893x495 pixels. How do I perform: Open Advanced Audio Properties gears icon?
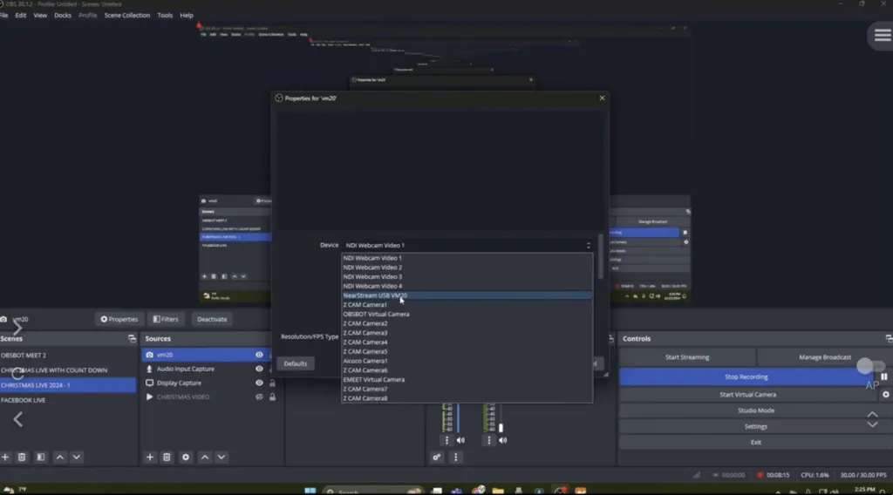tap(437, 457)
